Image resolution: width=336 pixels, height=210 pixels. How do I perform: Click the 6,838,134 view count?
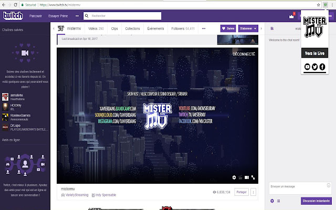223,192
